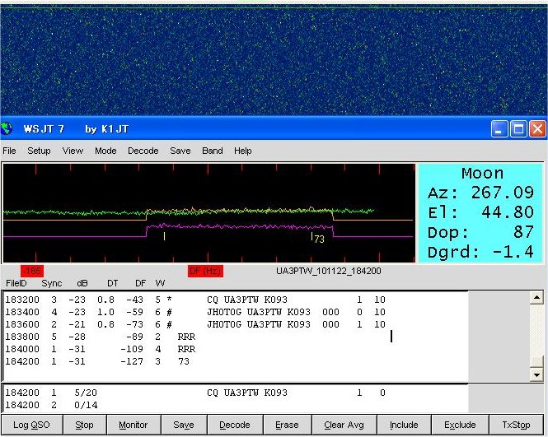Image resolution: width=548 pixels, height=437 pixels.
Task: Select decode row 183400 JH0TOG UA3PTW
Action: click(x=196, y=312)
